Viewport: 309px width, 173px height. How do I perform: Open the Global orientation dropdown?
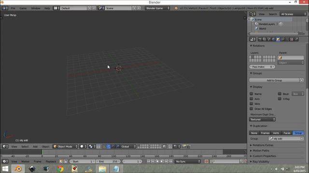click(x=128, y=147)
